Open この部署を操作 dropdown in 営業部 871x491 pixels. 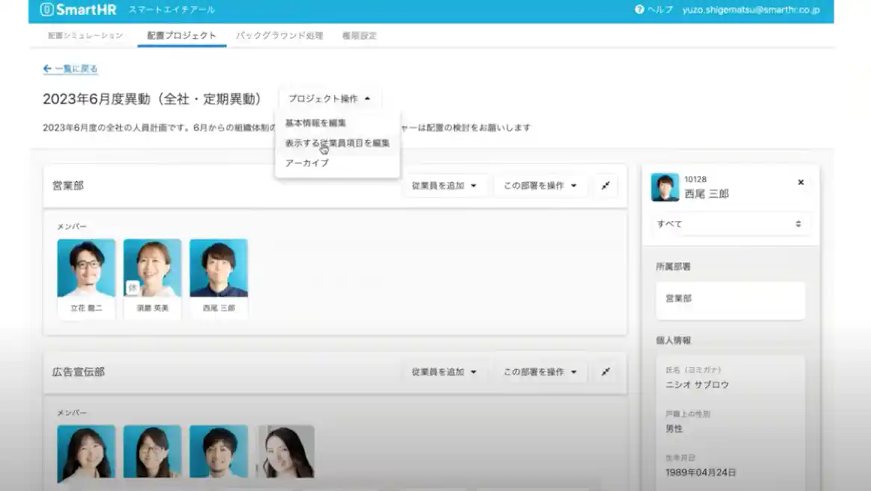pyautogui.click(x=539, y=186)
